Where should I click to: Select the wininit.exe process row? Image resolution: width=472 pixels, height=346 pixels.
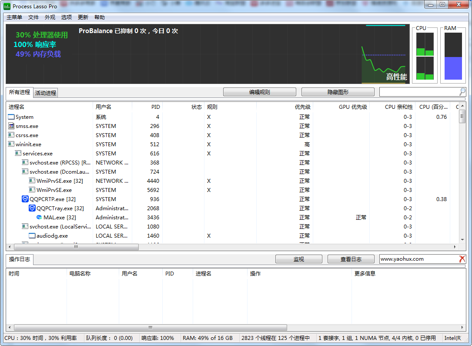[29, 144]
